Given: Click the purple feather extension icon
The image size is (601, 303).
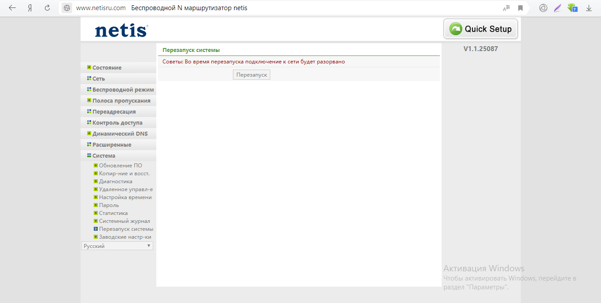Looking at the screenshot, I should point(557,8).
